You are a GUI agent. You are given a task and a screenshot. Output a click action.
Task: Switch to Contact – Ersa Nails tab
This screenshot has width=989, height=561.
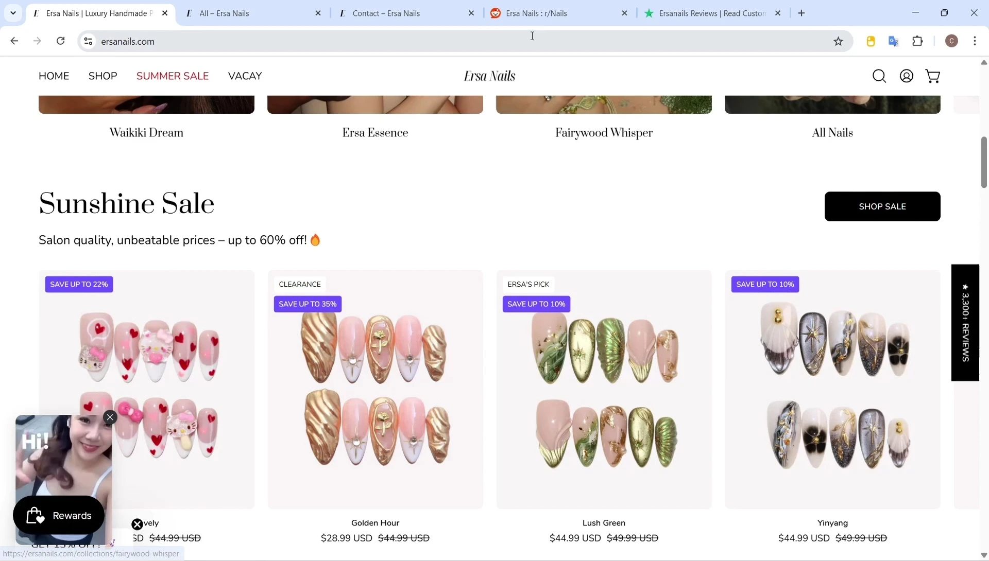pos(407,13)
